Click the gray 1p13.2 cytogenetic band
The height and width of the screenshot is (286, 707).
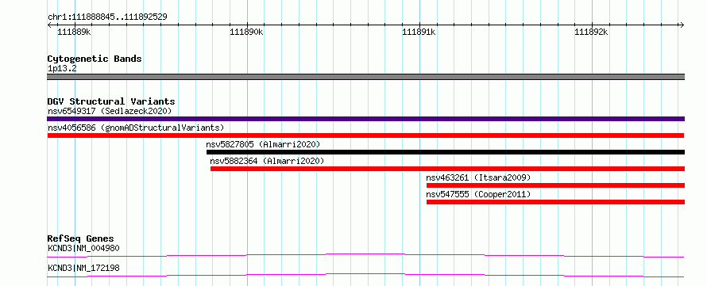(365, 77)
